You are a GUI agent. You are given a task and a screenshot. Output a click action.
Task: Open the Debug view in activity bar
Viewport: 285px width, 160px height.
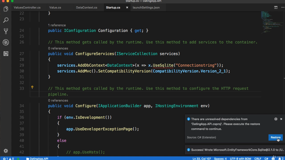pos(6,42)
